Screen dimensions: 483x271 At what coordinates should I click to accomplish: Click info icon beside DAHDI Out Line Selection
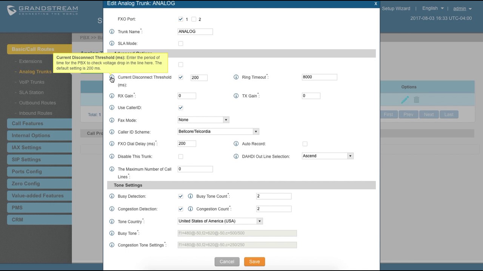(236, 156)
